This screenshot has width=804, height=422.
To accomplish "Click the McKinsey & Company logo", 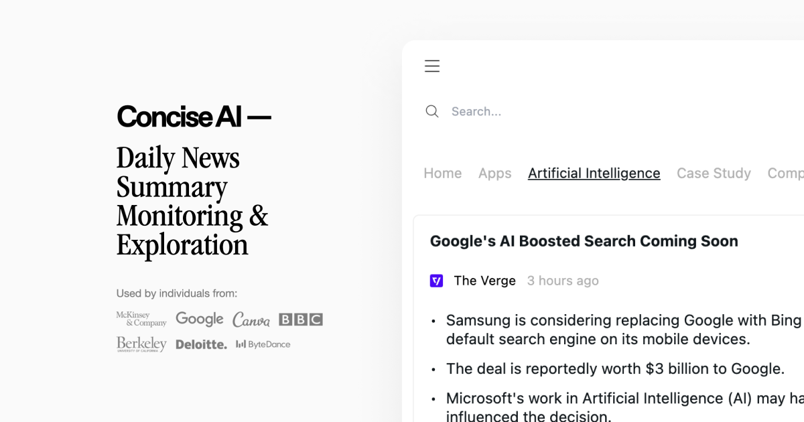I will [141, 319].
